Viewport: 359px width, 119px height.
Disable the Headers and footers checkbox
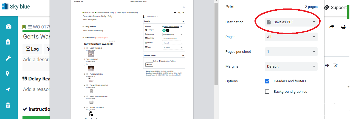(267, 81)
